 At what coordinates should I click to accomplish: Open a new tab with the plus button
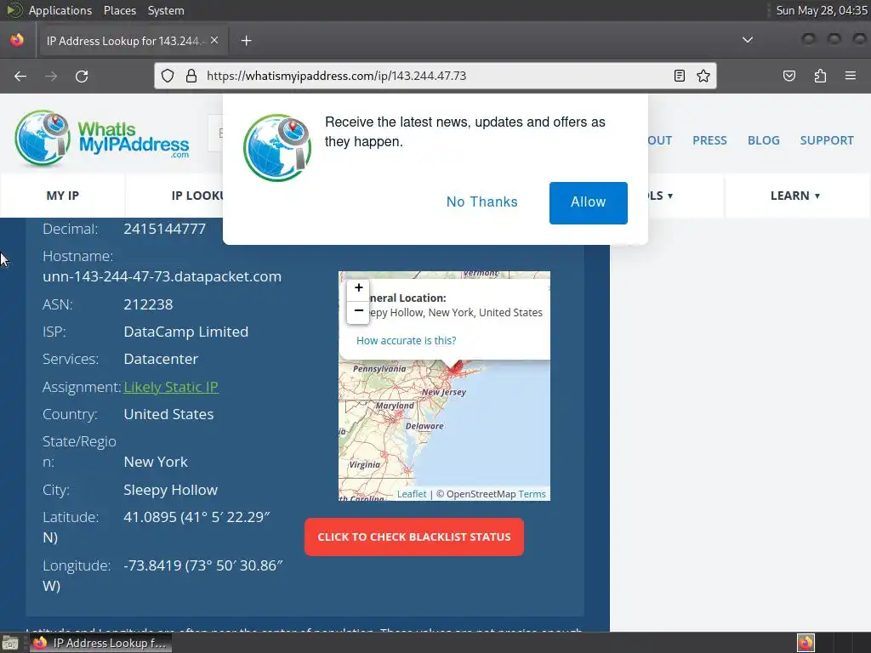[246, 41]
